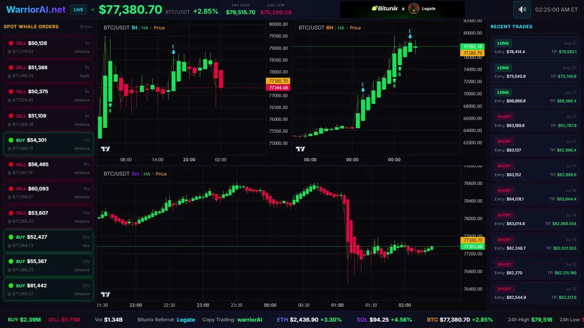Image resolution: width=584 pixels, height=328 pixels.
Task: Click the green dot on the BUY $54,301 order
Action: coord(11,140)
